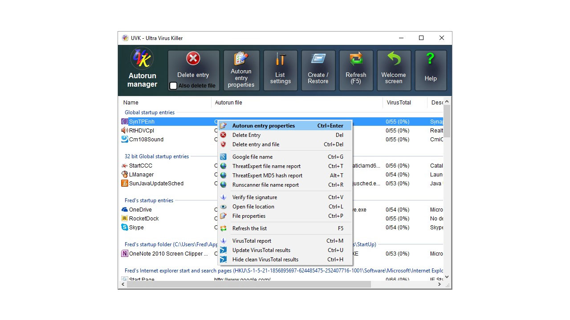Image resolution: width=570 pixels, height=320 pixels.
Task: Click the LManager entry icon
Action: coord(125,174)
